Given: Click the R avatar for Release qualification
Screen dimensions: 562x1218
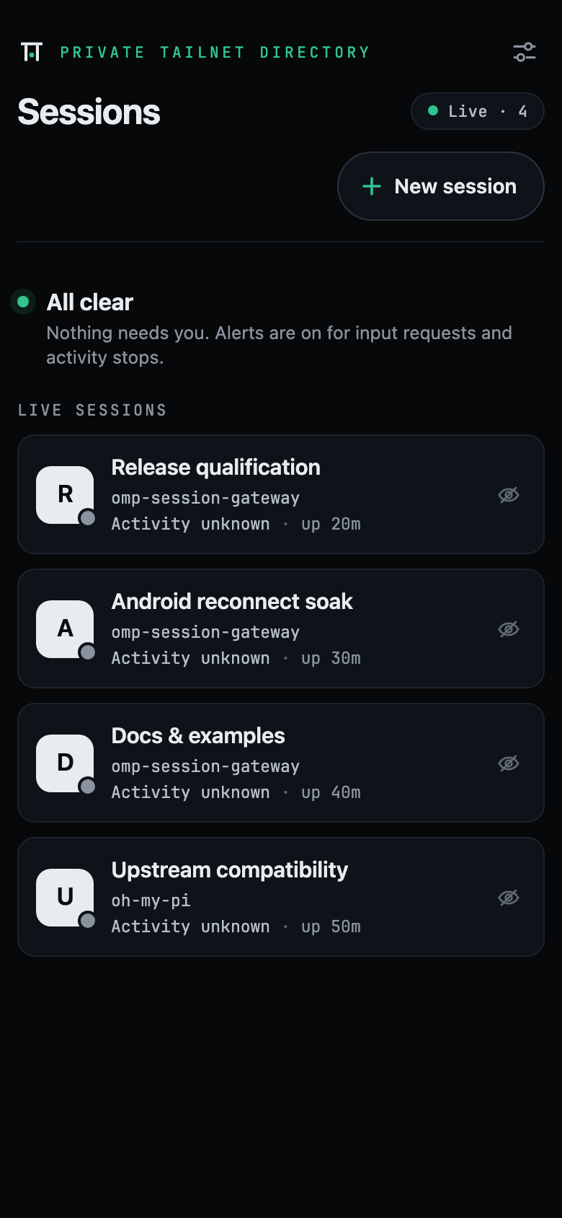Looking at the screenshot, I should coord(65,495).
